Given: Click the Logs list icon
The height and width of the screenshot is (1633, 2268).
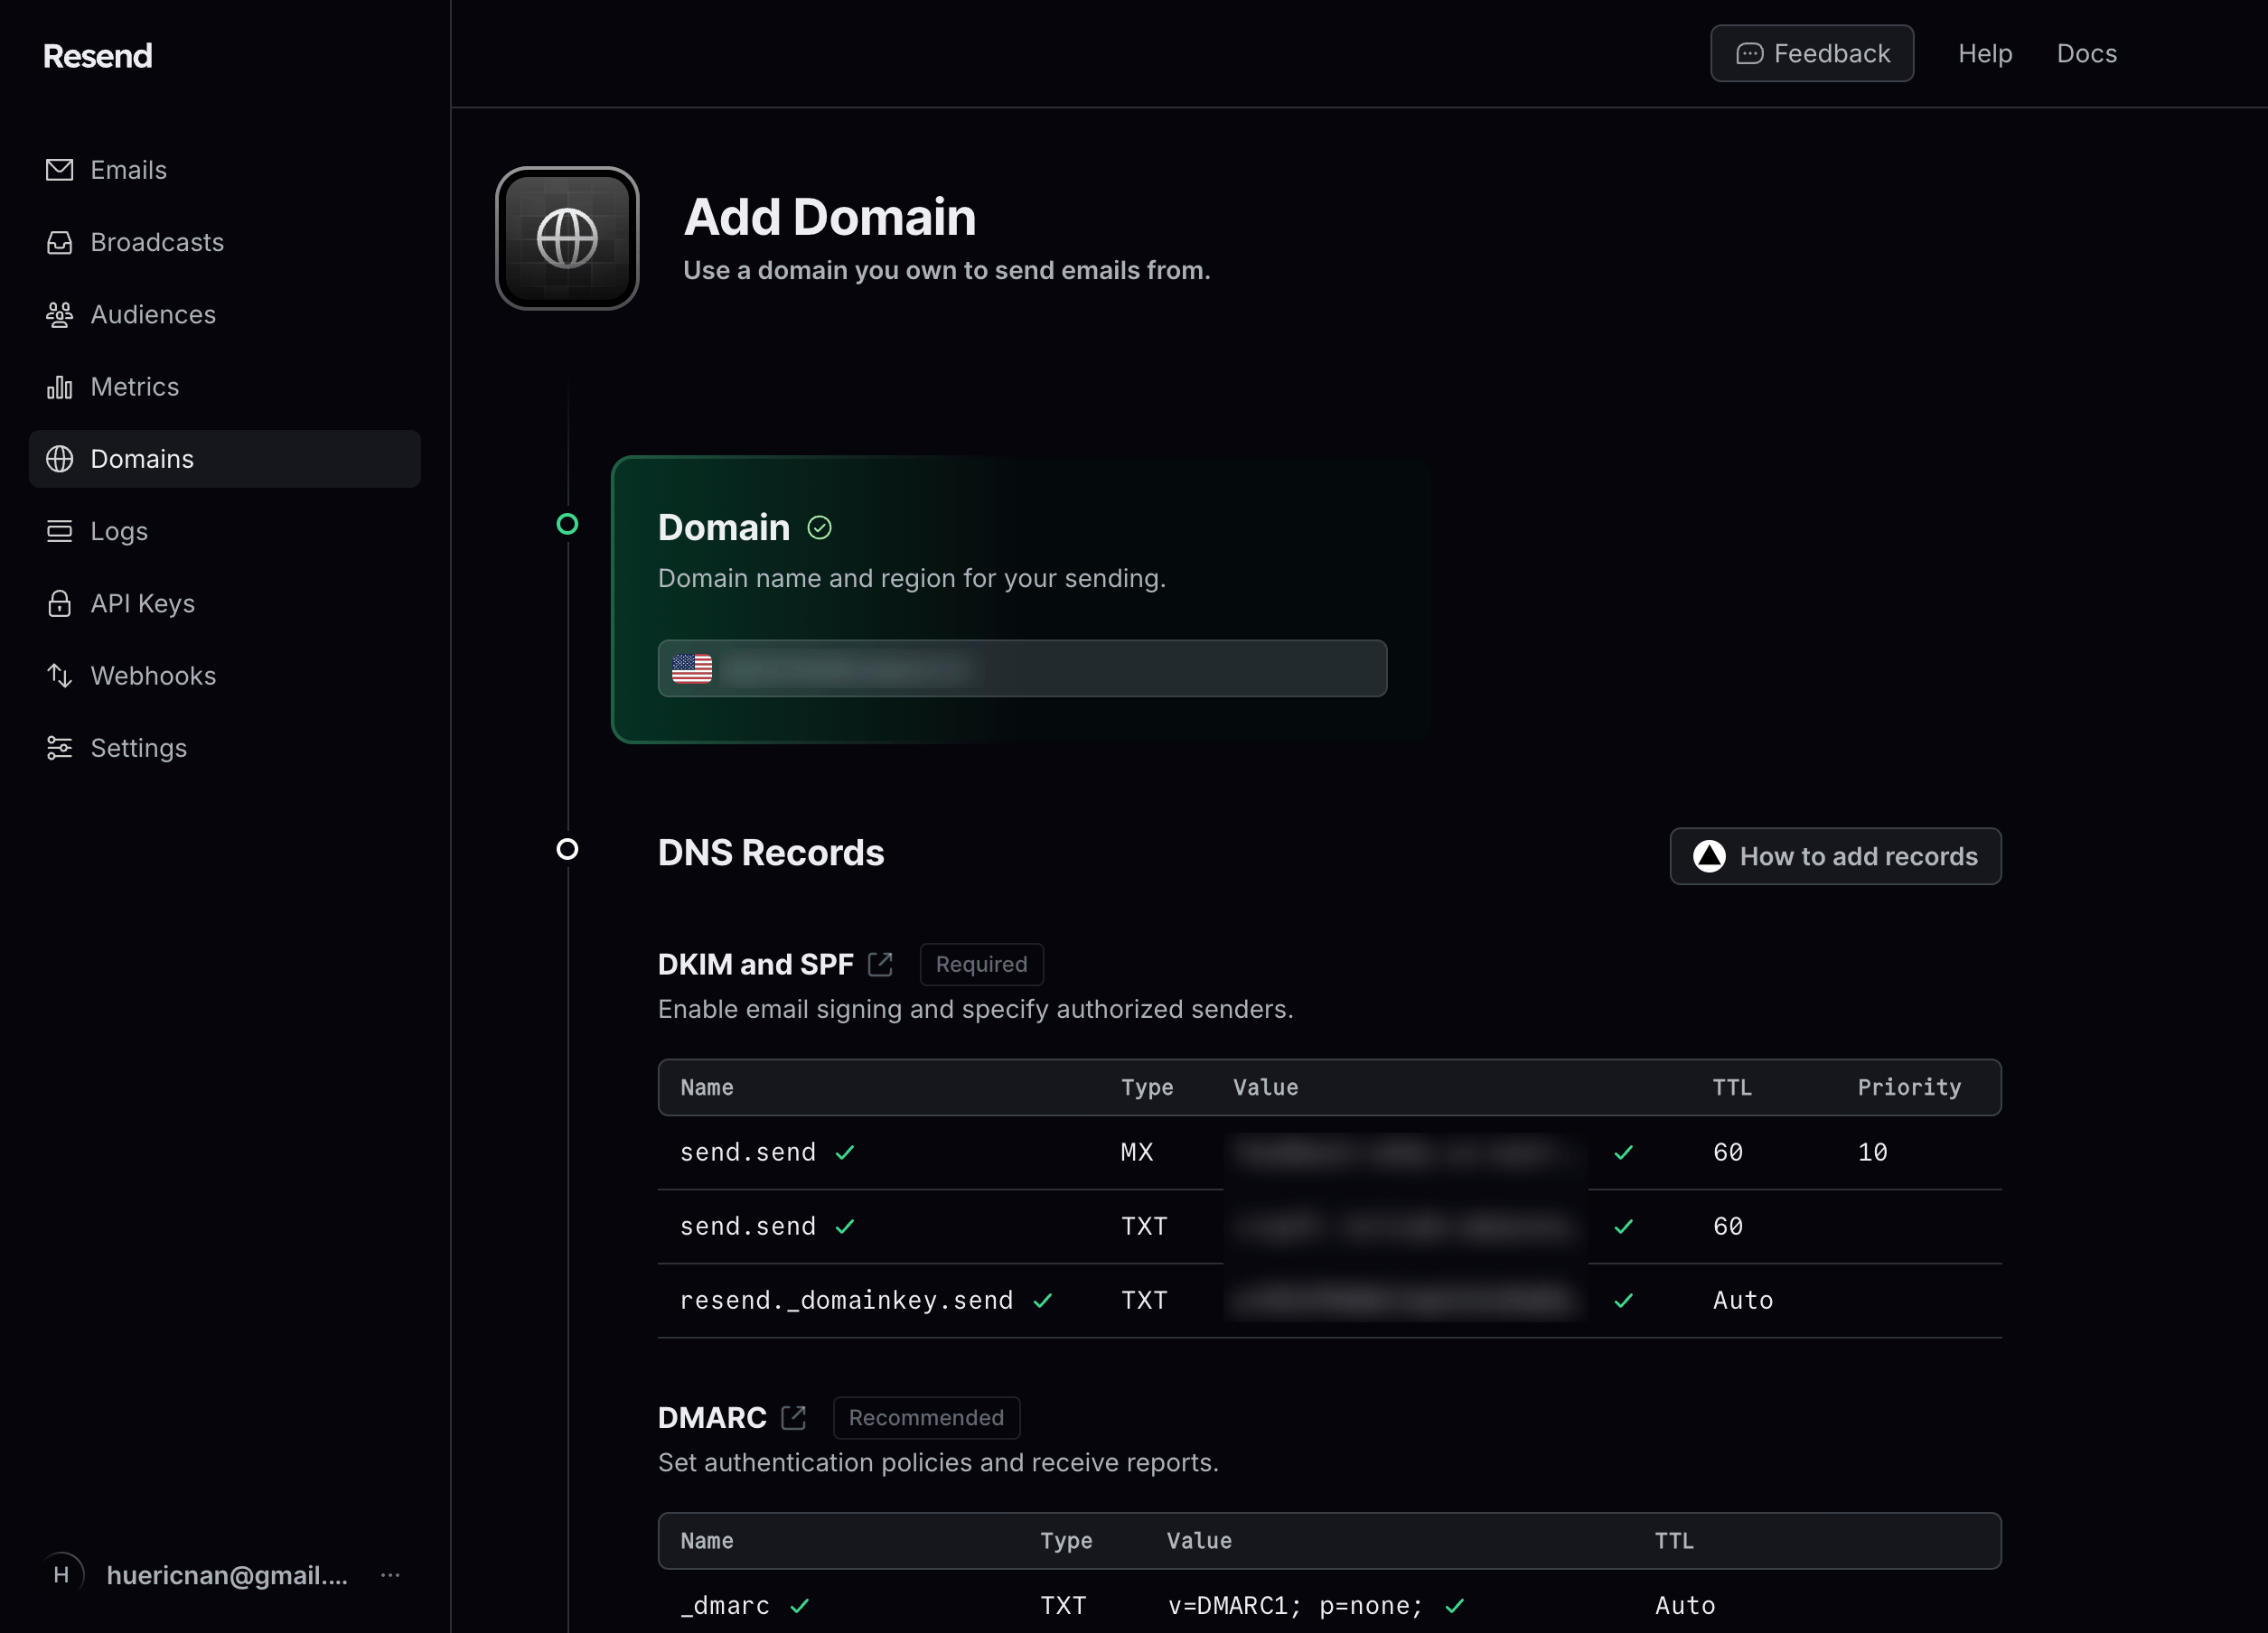Looking at the screenshot, I should click(60, 531).
